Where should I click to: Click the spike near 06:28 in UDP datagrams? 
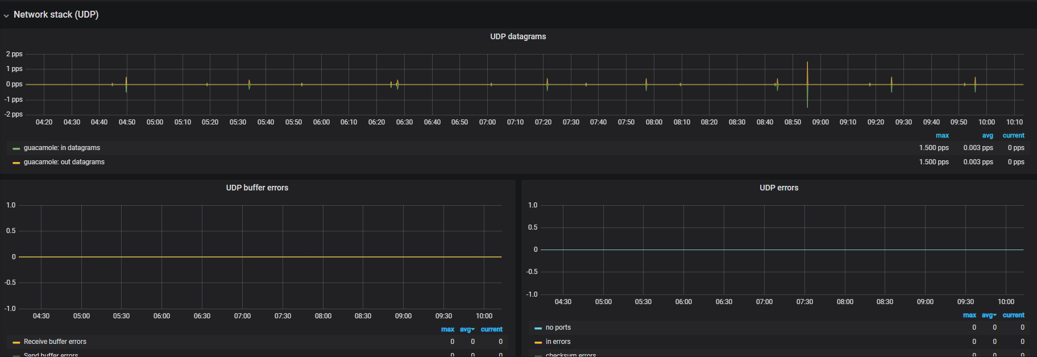[397, 84]
